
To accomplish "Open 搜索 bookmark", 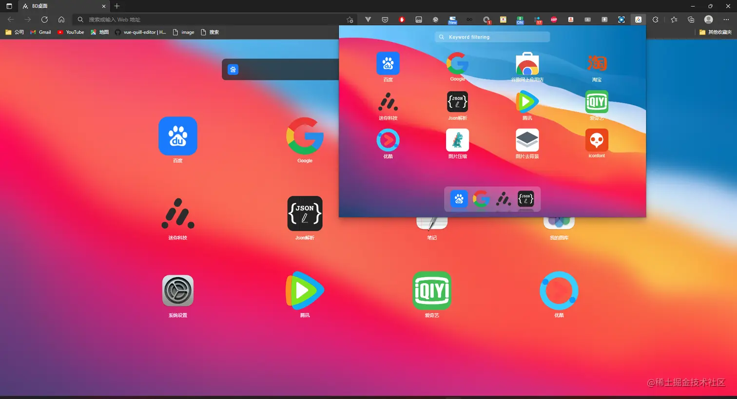I will click(210, 32).
